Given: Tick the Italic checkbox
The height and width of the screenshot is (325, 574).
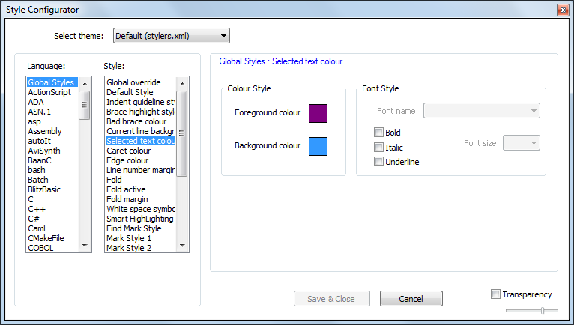Looking at the screenshot, I should [379, 148].
